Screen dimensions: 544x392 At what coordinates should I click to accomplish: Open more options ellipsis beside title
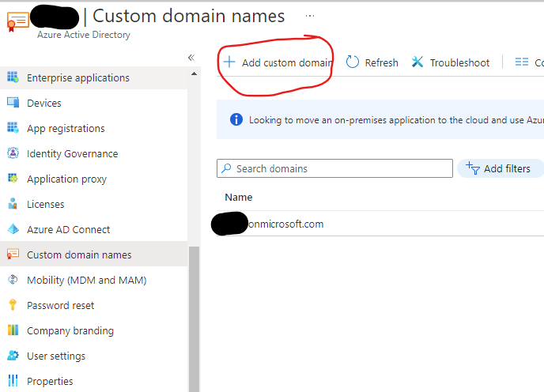click(x=310, y=16)
